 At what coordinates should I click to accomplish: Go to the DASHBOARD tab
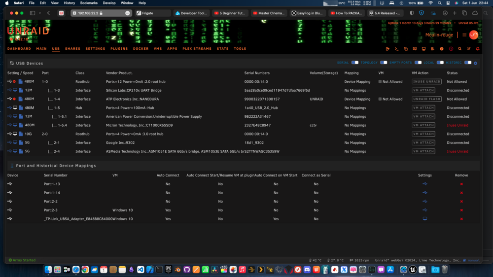pyautogui.click(x=19, y=49)
